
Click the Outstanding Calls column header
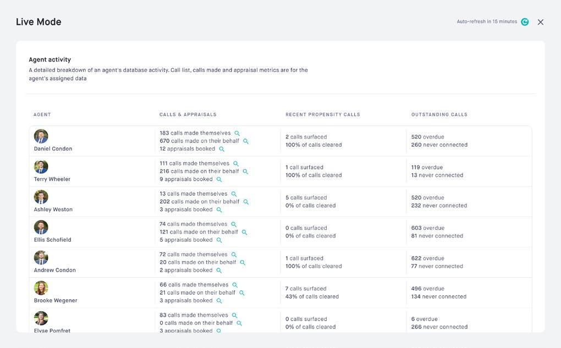click(439, 115)
